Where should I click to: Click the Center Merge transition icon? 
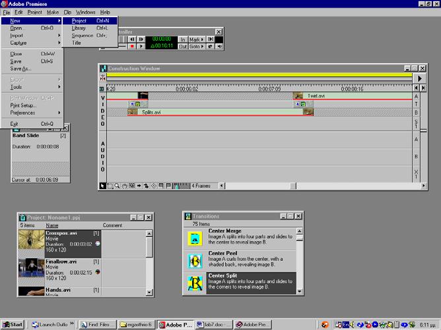[x=195, y=238]
